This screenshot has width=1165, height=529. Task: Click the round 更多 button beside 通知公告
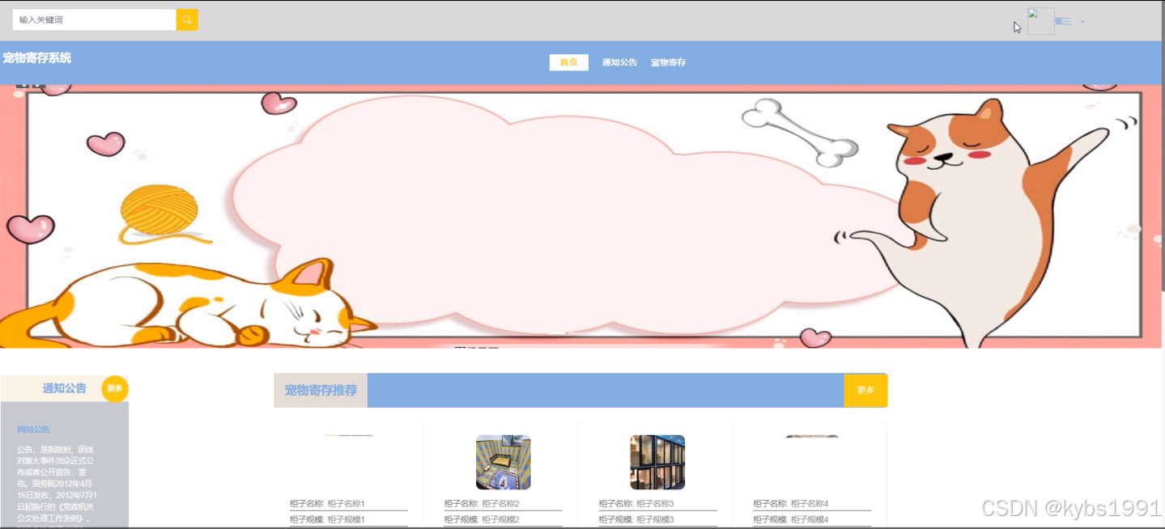115,388
